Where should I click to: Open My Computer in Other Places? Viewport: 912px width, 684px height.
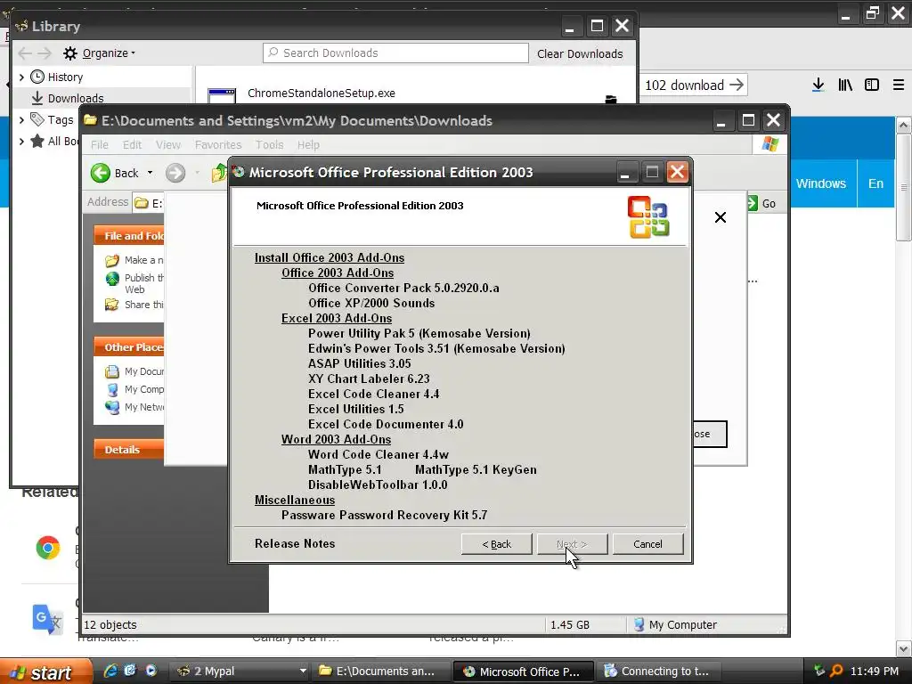pyautogui.click(x=135, y=389)
